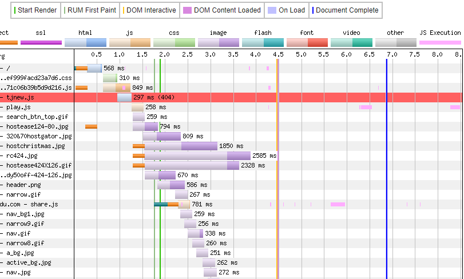Select the active_bg.jpg request row
Screen dimensions: 464x279
[x=29, y=262]
